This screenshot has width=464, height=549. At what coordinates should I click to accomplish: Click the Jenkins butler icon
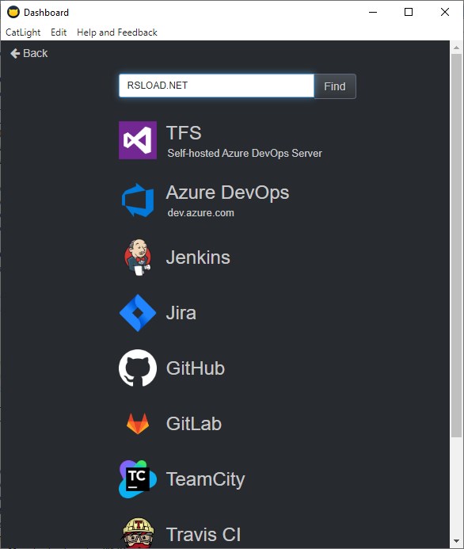(x=138, y=257)
